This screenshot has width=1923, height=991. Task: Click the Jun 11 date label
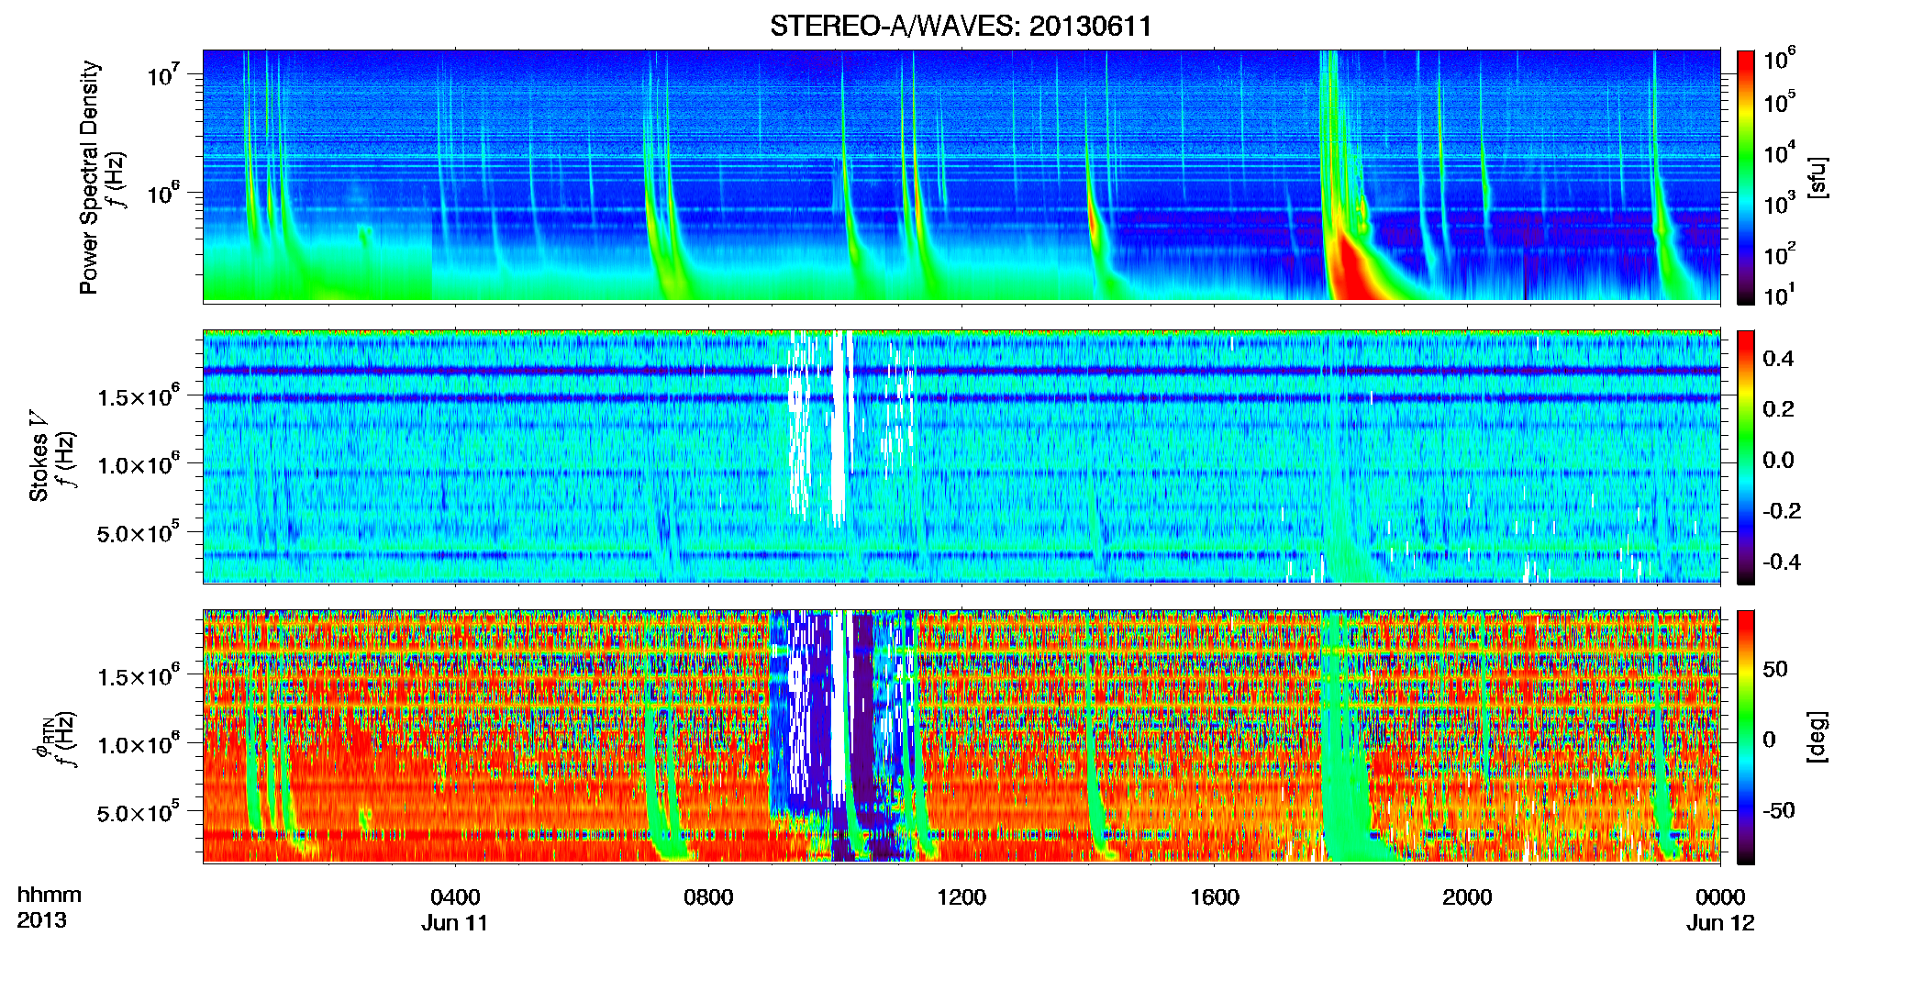point(455,922)
